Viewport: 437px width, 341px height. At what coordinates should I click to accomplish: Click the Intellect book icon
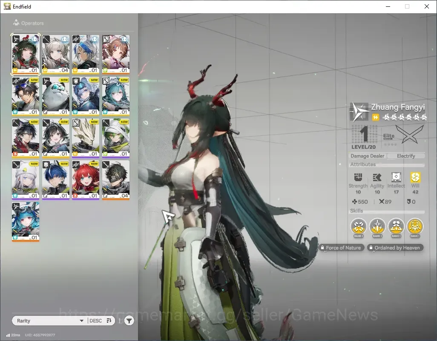(396, 177)
